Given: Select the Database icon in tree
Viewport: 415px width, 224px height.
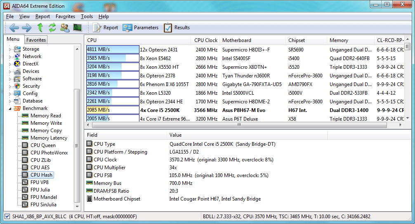Looking at the screenshot, I should [x=17, y=100].
